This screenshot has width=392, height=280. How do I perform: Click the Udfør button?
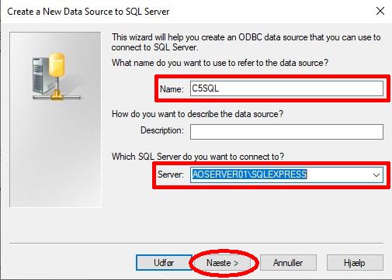coord(164,263)
